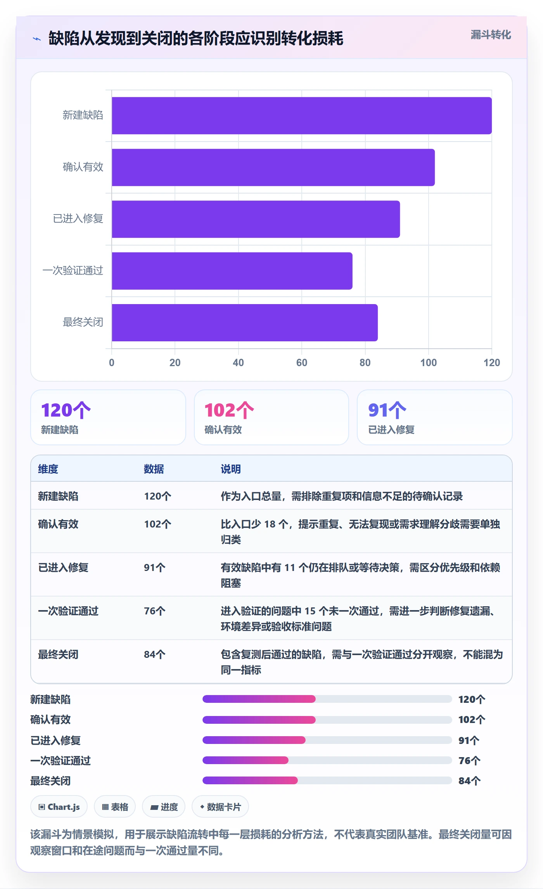Select the 已进入修复 bar in the chart
543x889 pixels.
[x=256, y=219]
